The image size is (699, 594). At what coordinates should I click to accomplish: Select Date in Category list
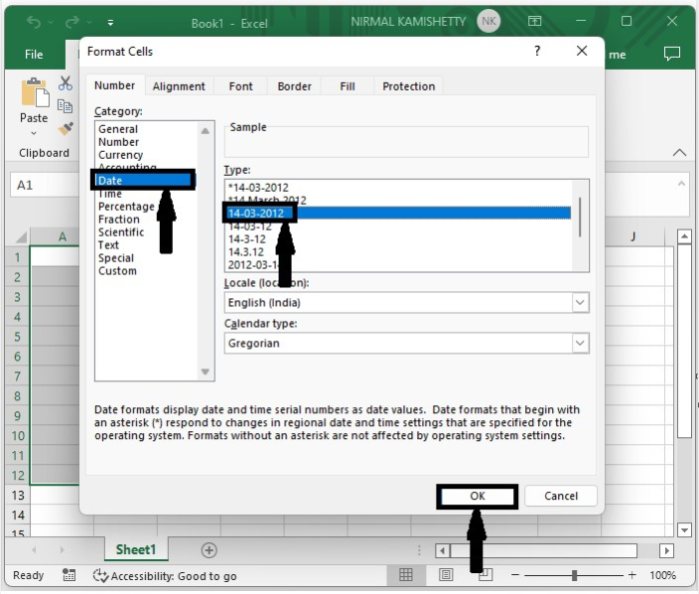tap(144, 181)
